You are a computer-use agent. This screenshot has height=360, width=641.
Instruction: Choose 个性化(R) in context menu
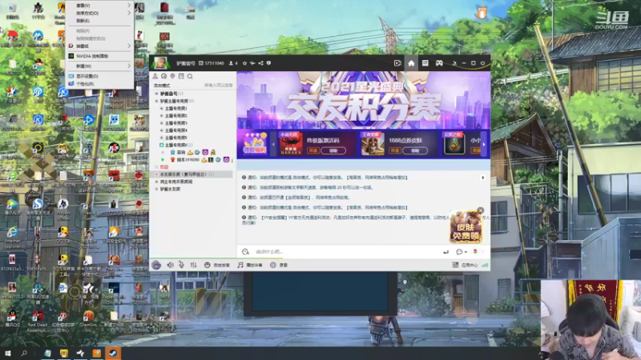point(99,84)
